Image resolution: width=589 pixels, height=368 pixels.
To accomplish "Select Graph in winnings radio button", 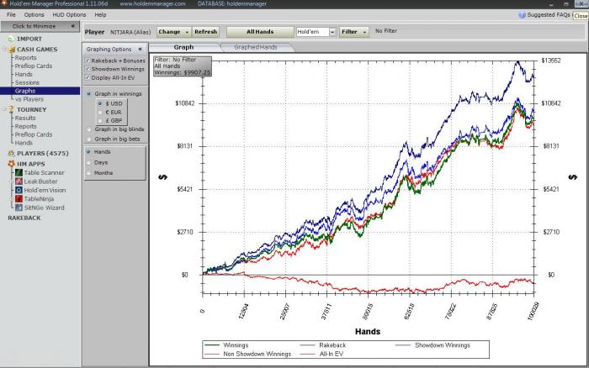I will 89,94.
